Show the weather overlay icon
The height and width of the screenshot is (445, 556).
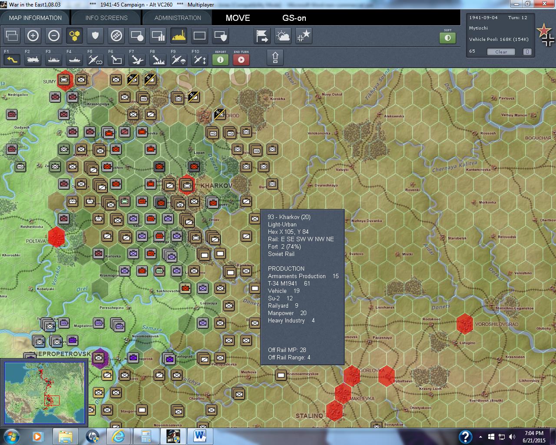283,36
